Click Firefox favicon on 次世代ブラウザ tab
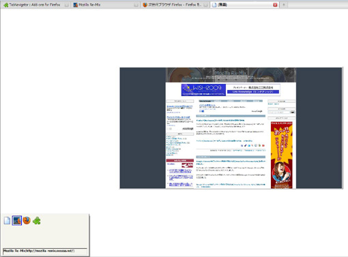 145,5
